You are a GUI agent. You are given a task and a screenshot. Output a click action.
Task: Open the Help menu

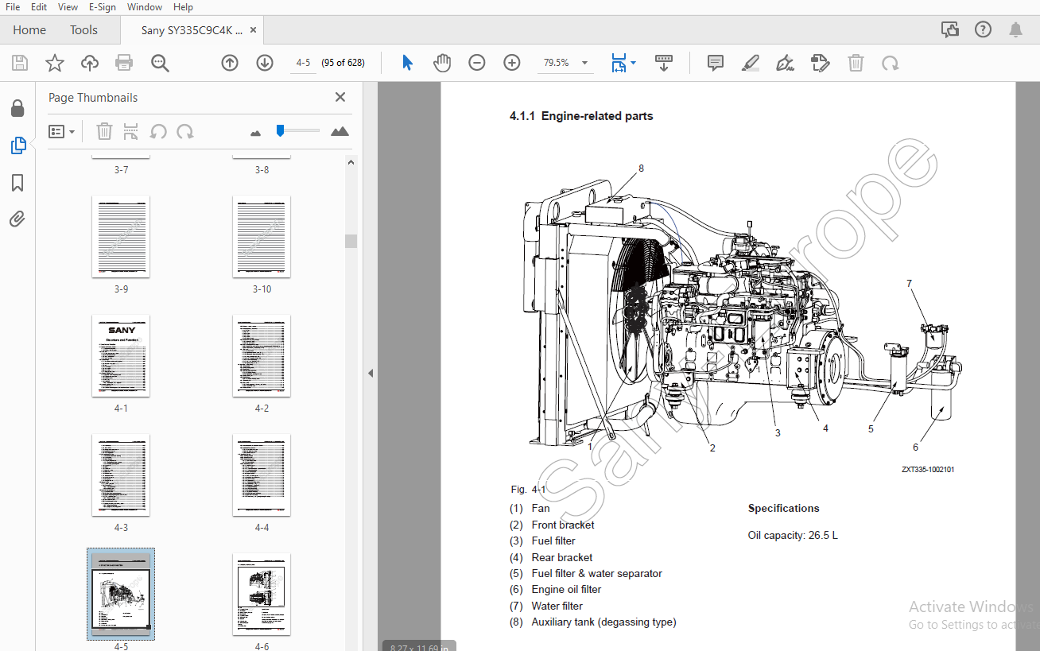tap(183, 7)
